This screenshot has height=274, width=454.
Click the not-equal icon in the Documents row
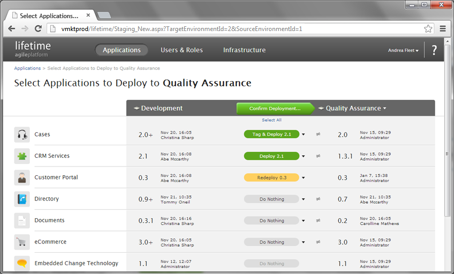coord(318,220)
